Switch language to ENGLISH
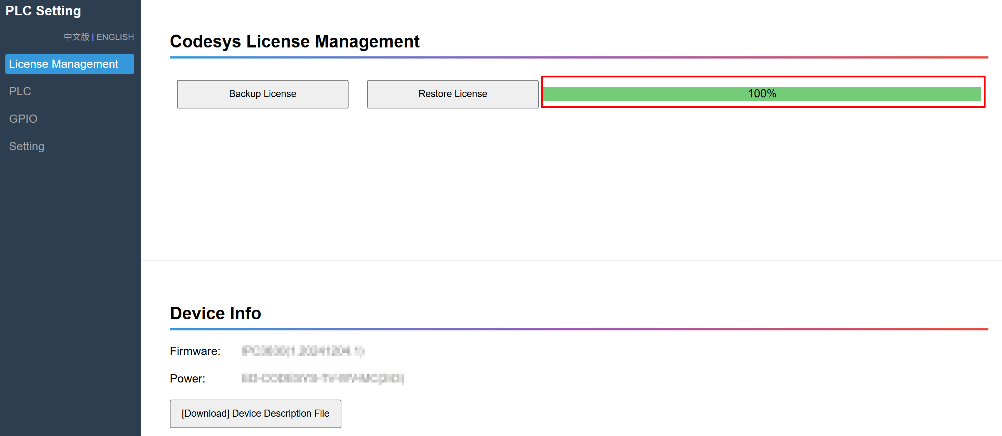Image resolution: width=1002 pixels, height=436 pixels. (115, 37)
